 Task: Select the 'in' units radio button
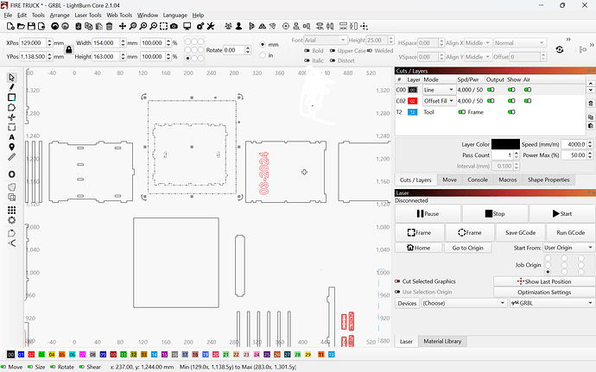pos(263,55)
